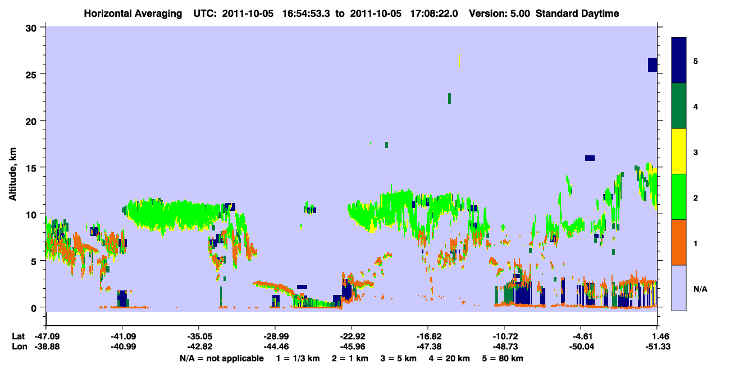The image size is (730, 374).
Task: Click latitude value -28.99
Action: (275, 336)
